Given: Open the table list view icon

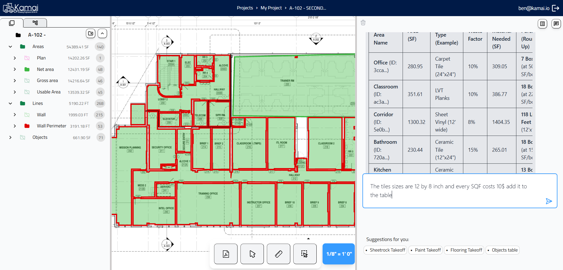Looking at the screenshot, I should click(542, 24).
